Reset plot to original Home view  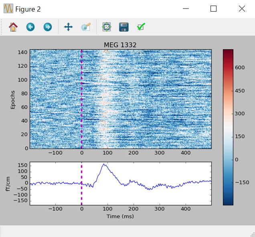point(13,27)
